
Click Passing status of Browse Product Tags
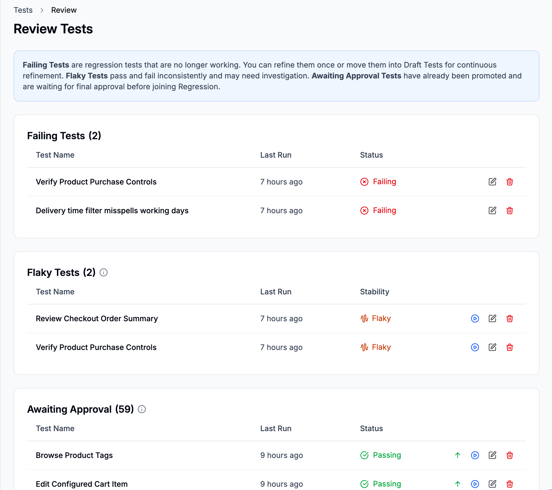[x=381, y=455]
